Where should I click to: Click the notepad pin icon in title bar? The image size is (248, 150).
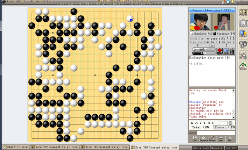(x=223, y=2)
